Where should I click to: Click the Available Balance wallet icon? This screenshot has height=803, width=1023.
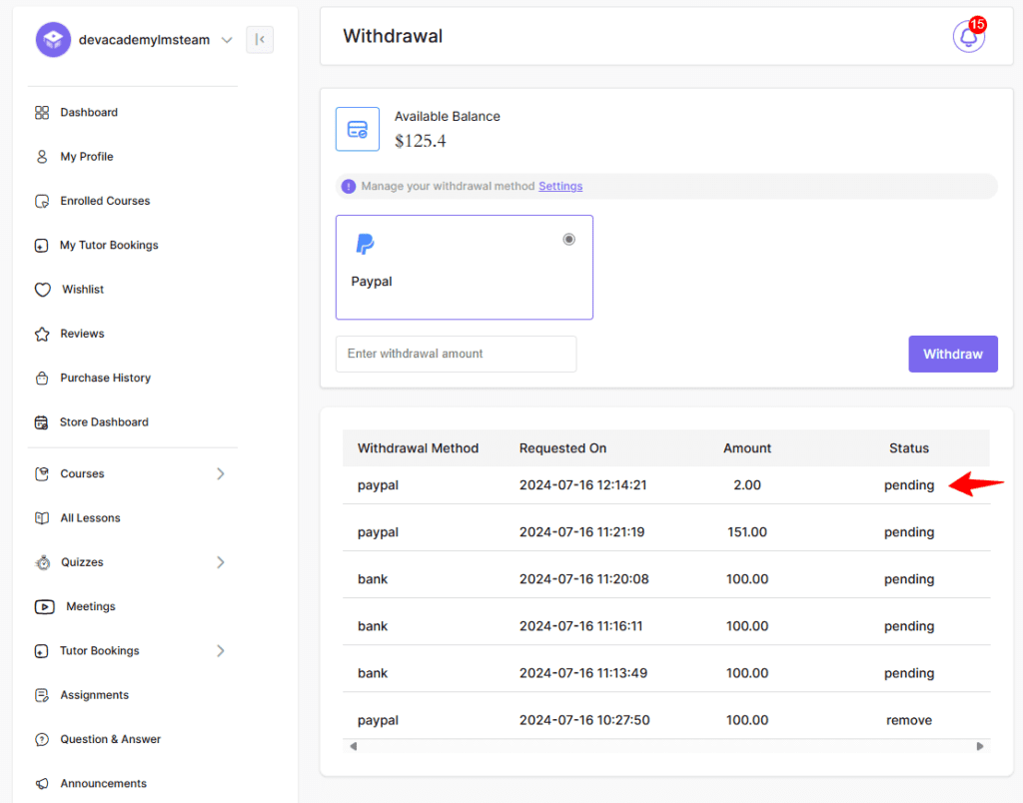pyautogui.click(x=357, y=129)
